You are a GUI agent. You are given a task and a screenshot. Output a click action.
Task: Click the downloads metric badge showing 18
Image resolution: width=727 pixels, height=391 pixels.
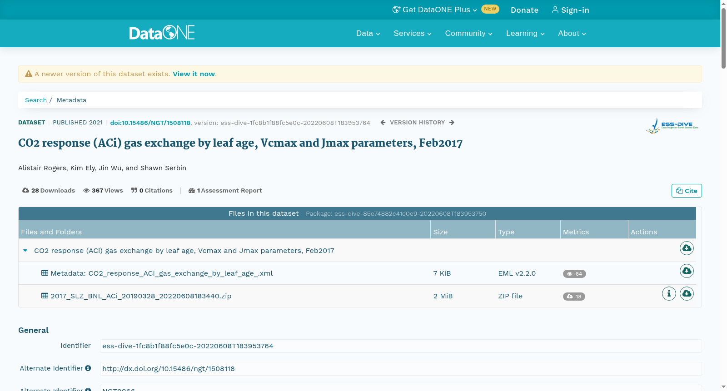[x=574, y=297]
